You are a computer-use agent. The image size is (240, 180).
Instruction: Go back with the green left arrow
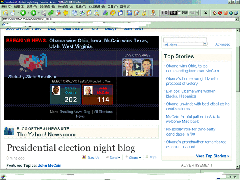(23, 13)
